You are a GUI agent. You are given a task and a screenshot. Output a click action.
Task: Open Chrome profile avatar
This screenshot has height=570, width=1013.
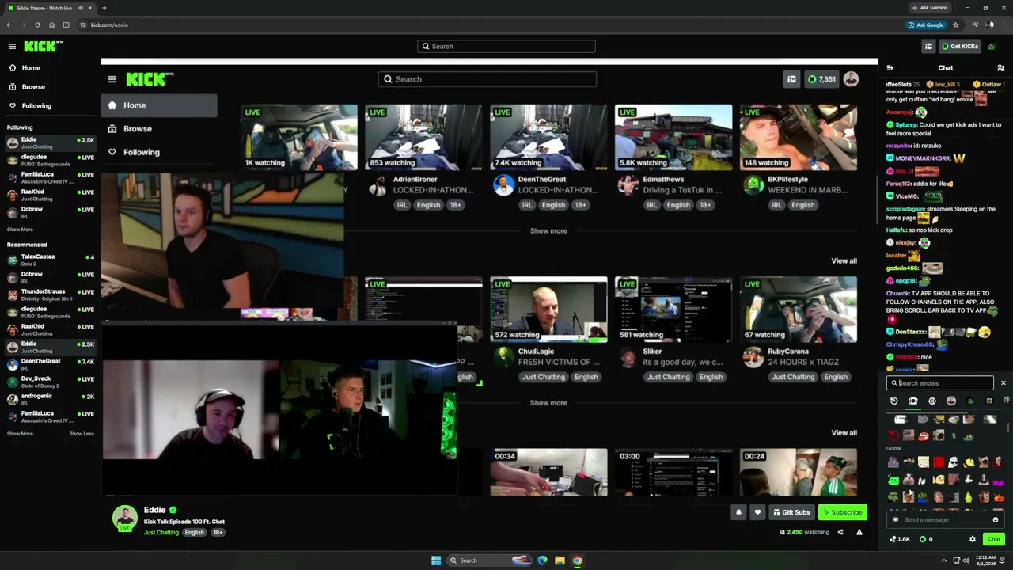[x=990, y=25]
